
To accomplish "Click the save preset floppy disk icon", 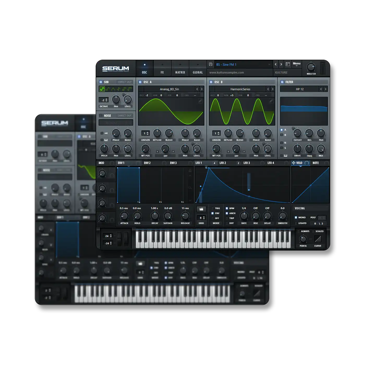I will [211, 64].
